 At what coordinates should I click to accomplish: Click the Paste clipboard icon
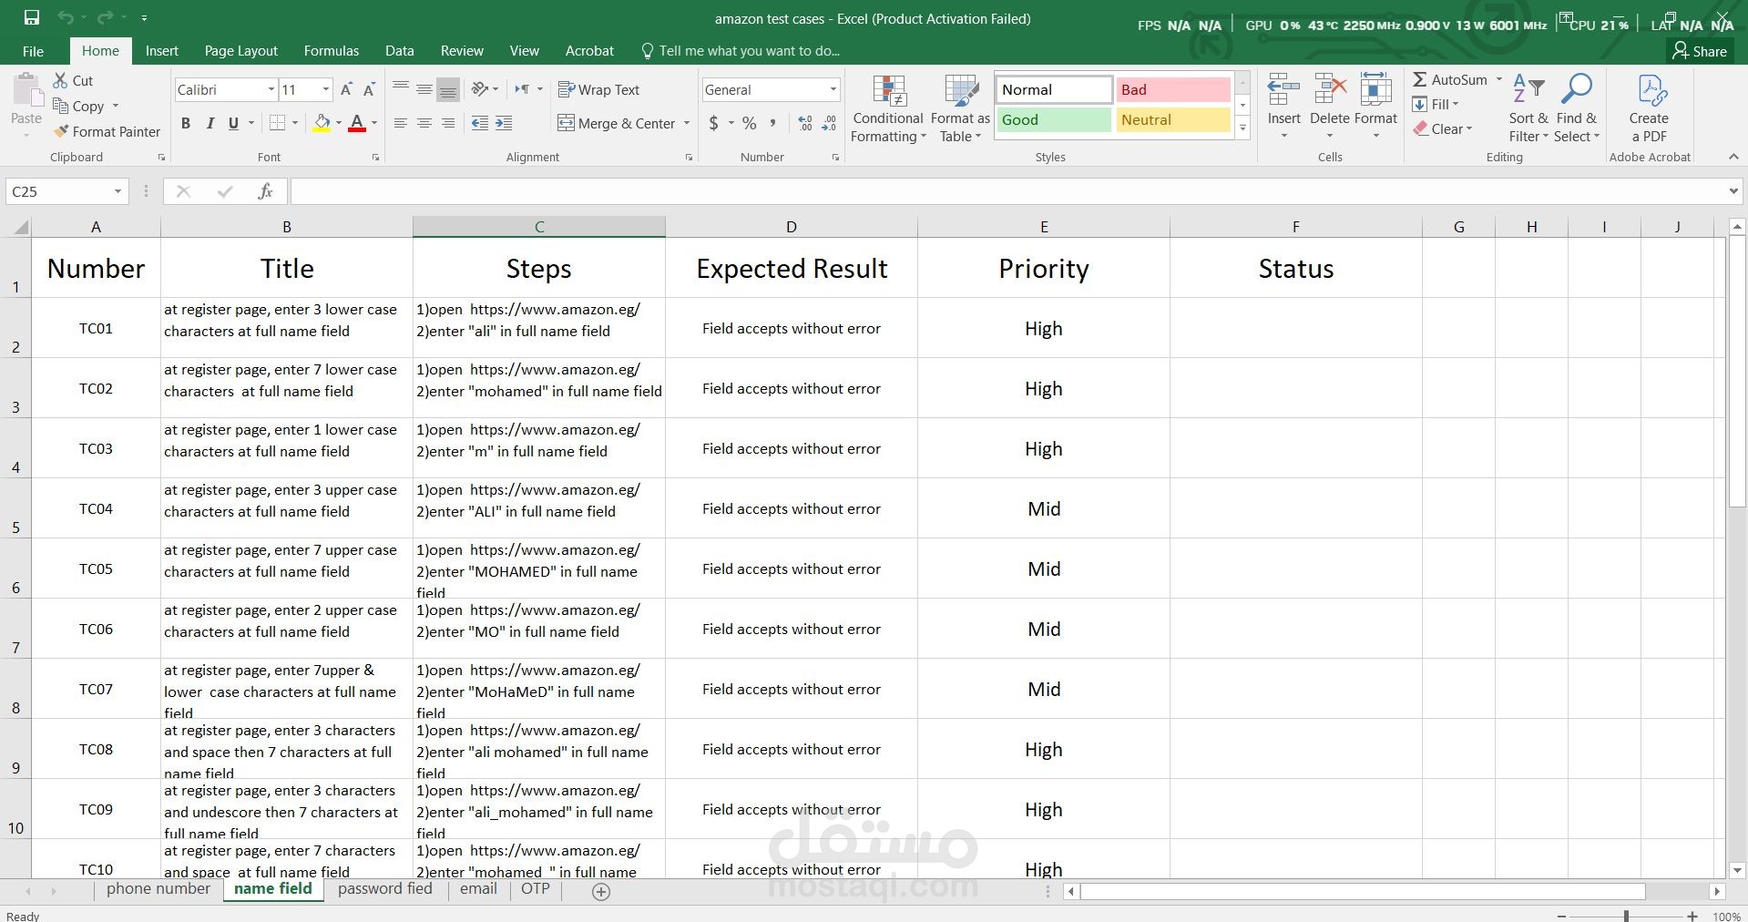point(26,91)
